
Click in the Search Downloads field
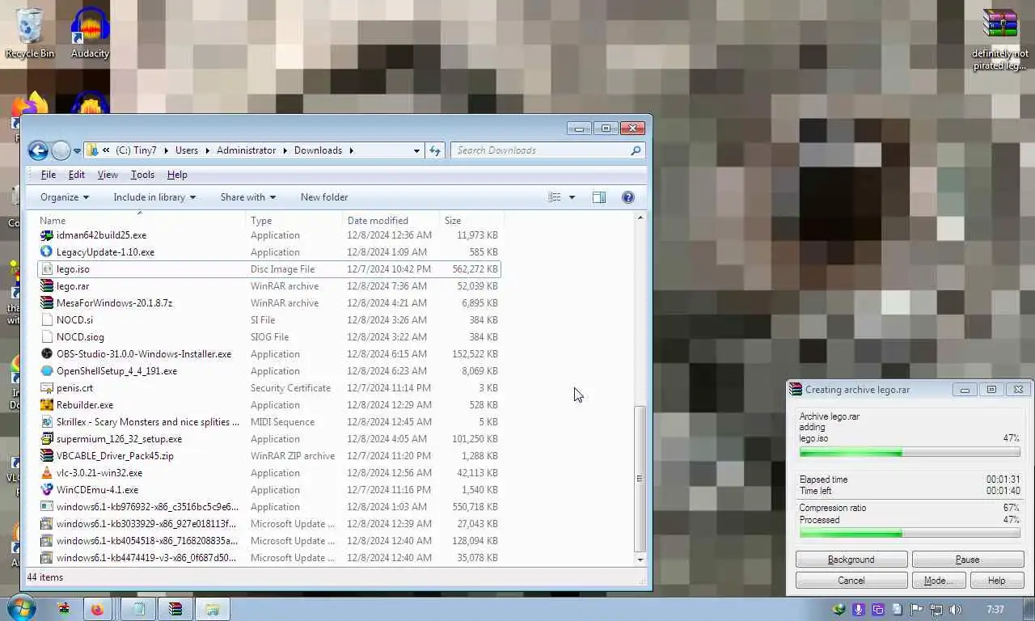(540, 150)
